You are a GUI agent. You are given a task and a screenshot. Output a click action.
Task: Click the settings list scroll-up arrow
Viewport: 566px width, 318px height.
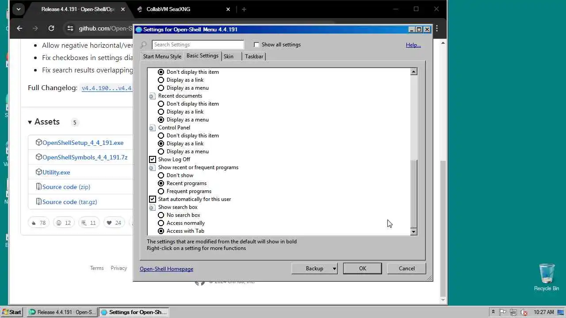[x=414, y=72]
